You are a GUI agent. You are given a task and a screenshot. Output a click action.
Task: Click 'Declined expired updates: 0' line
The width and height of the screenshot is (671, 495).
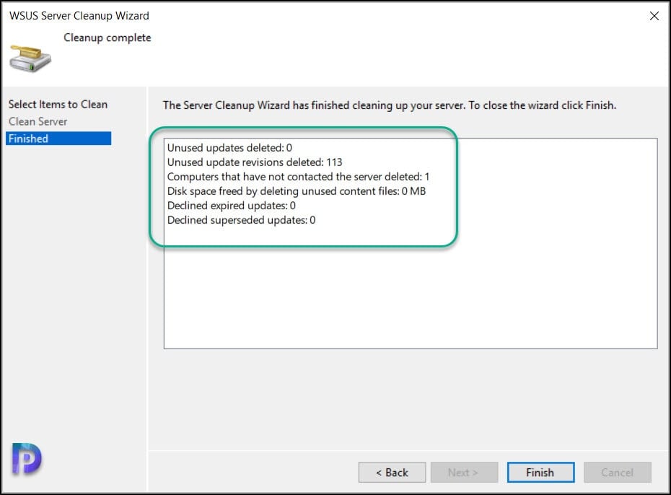(232, 206)
